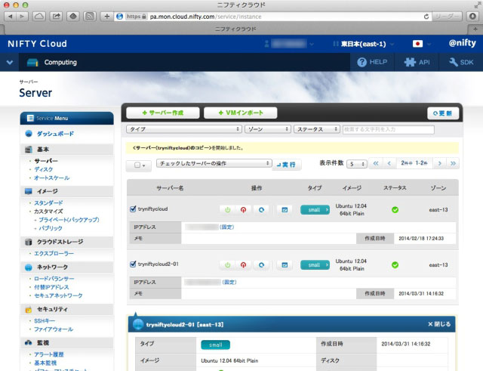Select オートスケール in the sidebar
The height and width of the screenshot is (371, 483).
52,178
